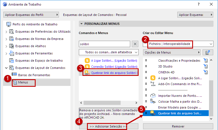This screenshot has width=218, height=130.
Task: Click the Colocar Malha a partir dos Dados icon
Action: [x=153, y=101]
